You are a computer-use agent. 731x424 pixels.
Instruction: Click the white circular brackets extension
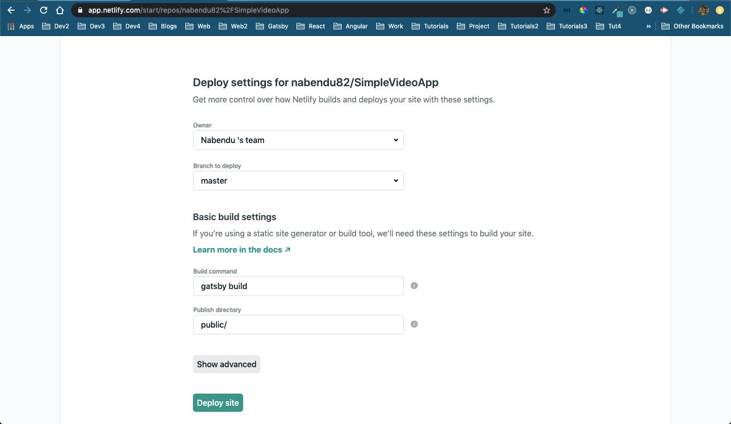tap(648, 10)
